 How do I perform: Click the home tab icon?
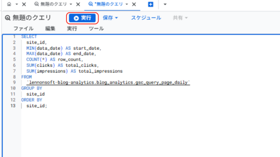click(x=9, y=4)
